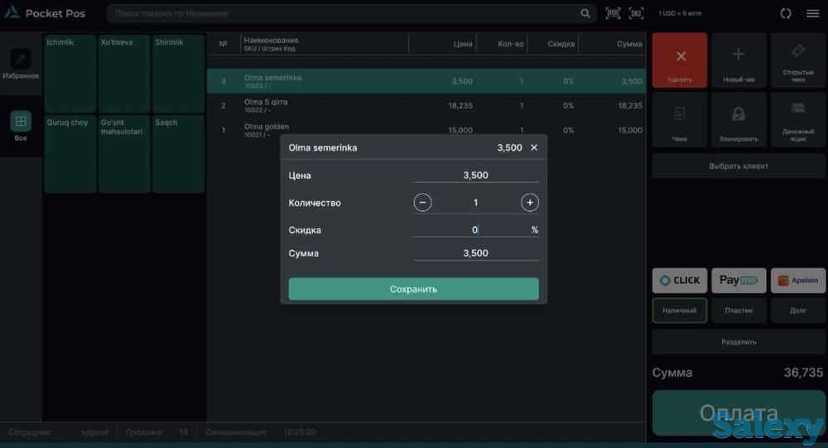This screenshot has height=448, width=828.
Task: Select the Payme payment method
Action: point(739,280)
